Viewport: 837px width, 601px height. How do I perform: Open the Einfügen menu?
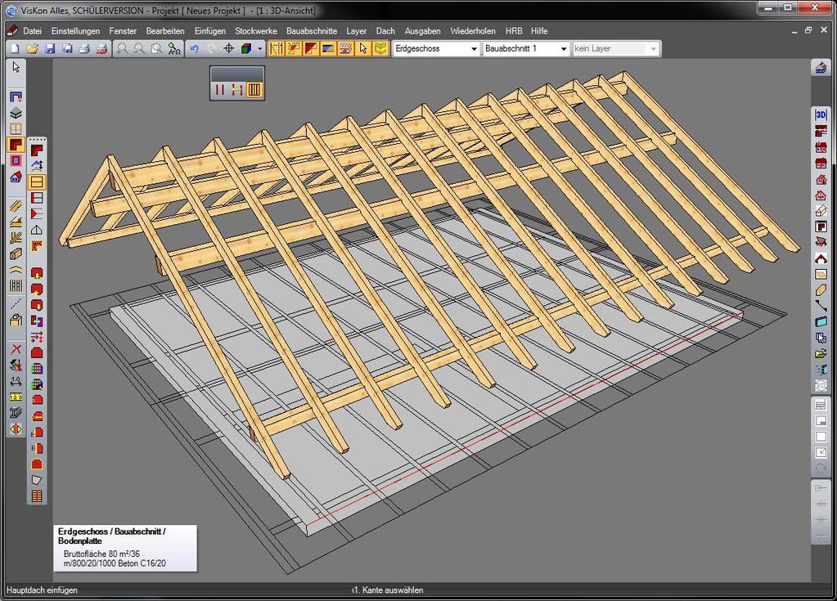pos(209,31)
